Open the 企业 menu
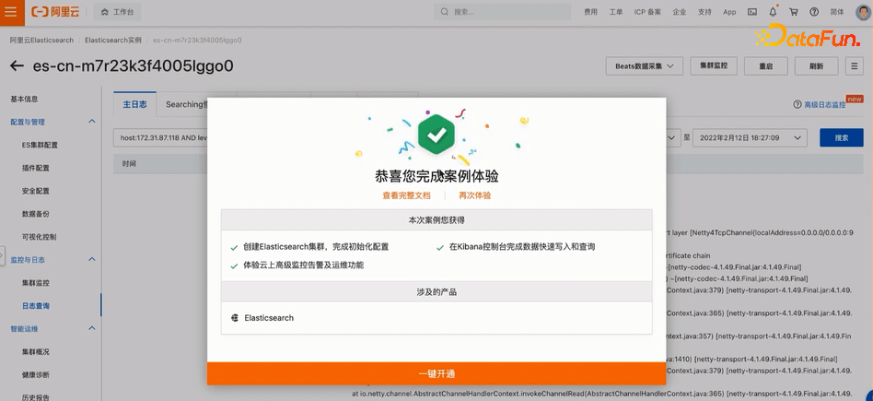This screenshot has width=873, height=401. click(x=680, y=12)
